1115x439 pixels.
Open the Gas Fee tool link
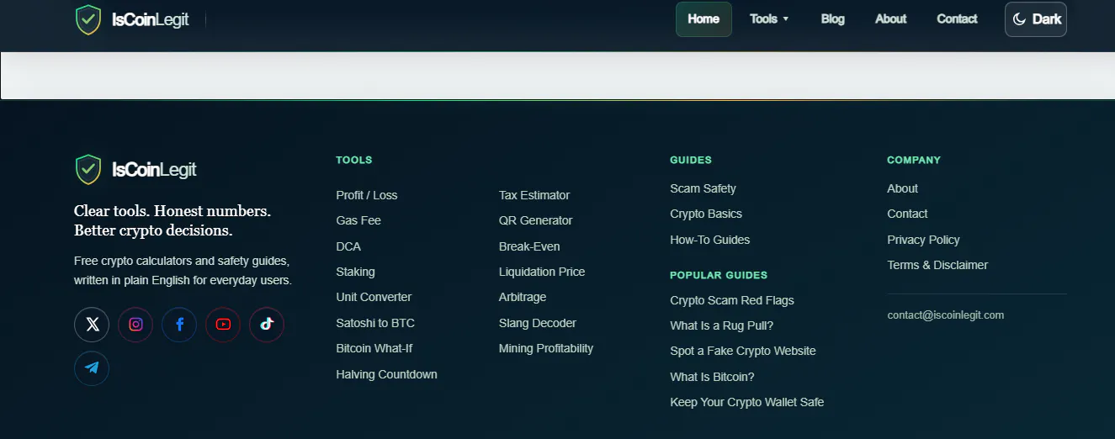358,220
